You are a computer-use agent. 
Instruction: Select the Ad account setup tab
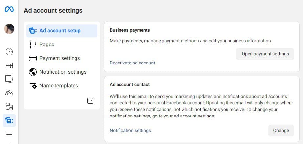click(x=62, y=31)
